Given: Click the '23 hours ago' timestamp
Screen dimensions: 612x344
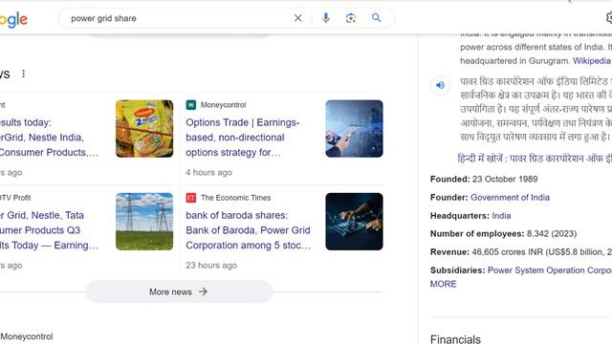Looking at the screenshot, I should (x=211, y=266).
